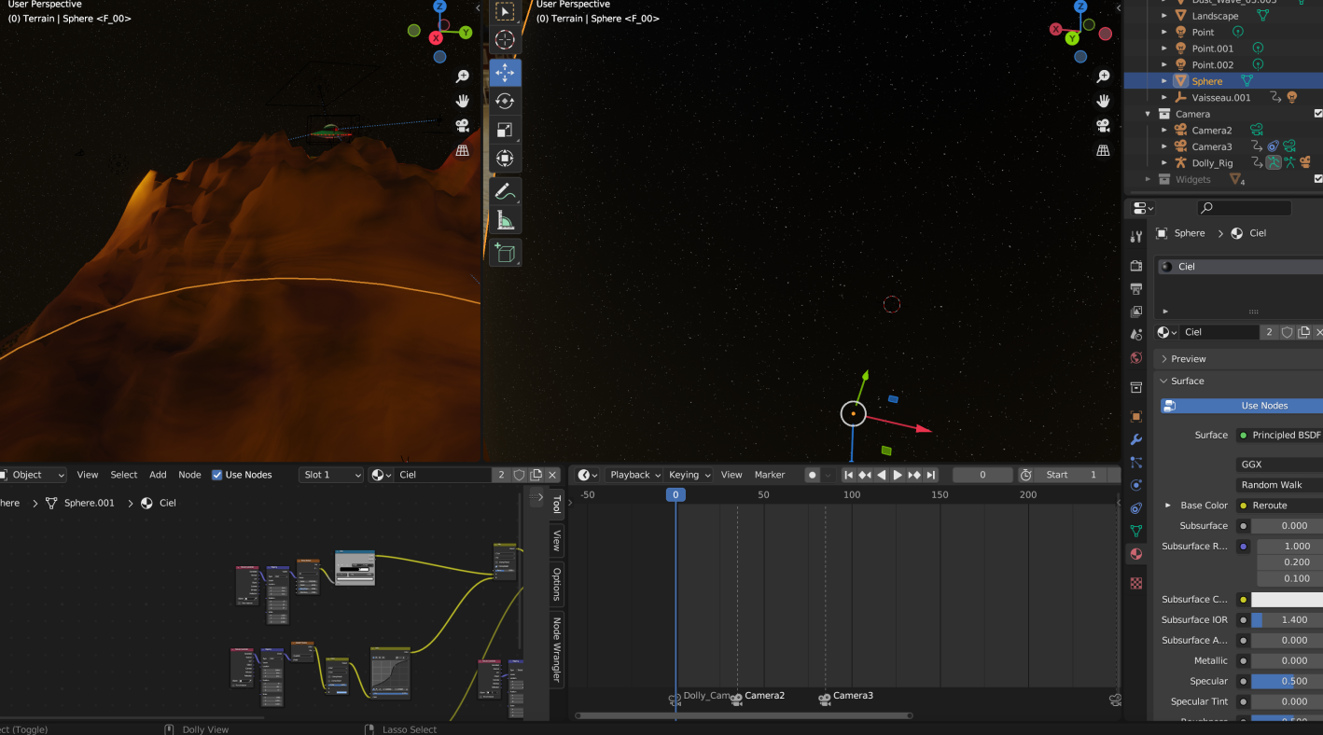Uncheck Use Nodes in the node editor
The image size is (1323, 735).
(x=217, y=475)
